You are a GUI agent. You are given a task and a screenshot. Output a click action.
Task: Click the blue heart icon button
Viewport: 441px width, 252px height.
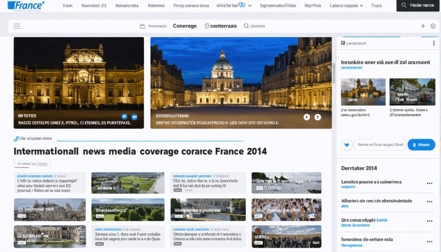[x=347, y=145]
